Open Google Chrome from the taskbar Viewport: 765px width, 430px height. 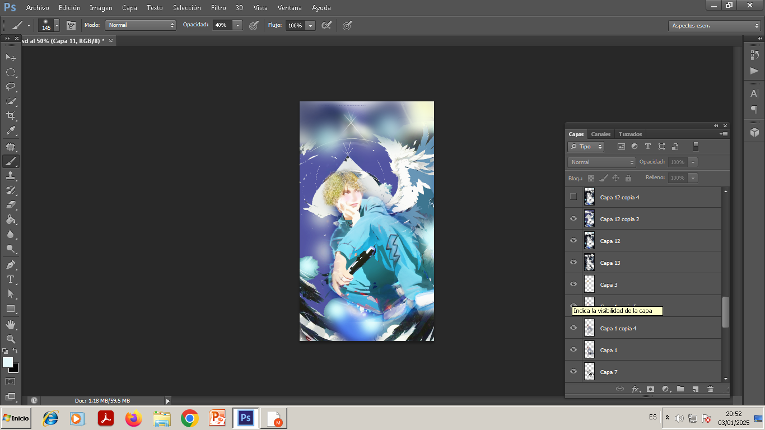point(190,418)
